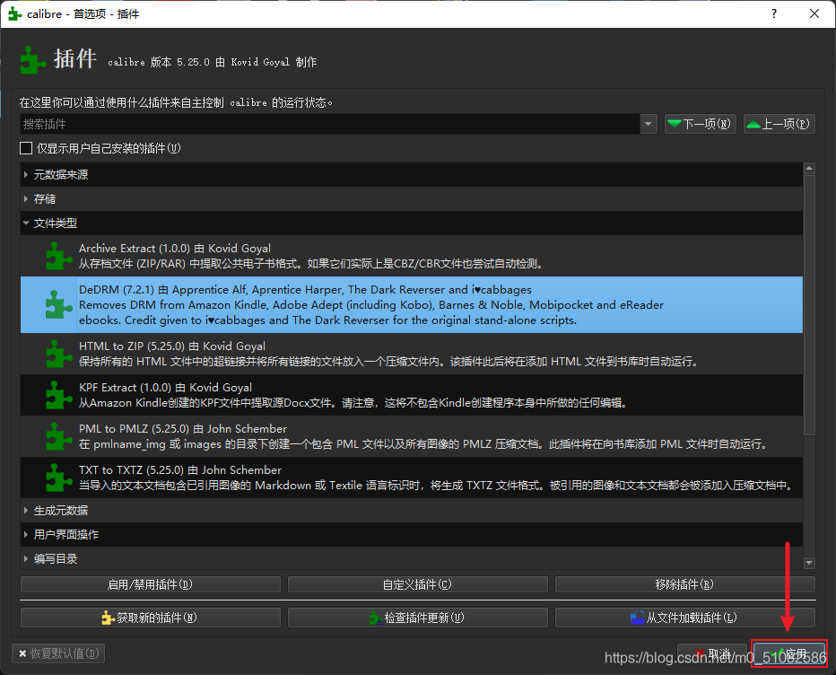The height and width of the screenshot is (675, 836).
Task: Click the DeDRM plugin puzzle icon
Action: [58, 304]
